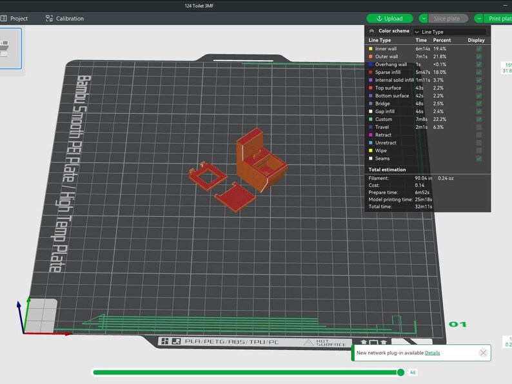Click the Calibration tab icon
The image size is (512, 384).
[49, 19]
